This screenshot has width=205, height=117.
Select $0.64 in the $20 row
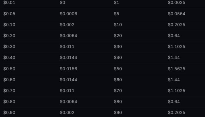click(x=174, y=36)
